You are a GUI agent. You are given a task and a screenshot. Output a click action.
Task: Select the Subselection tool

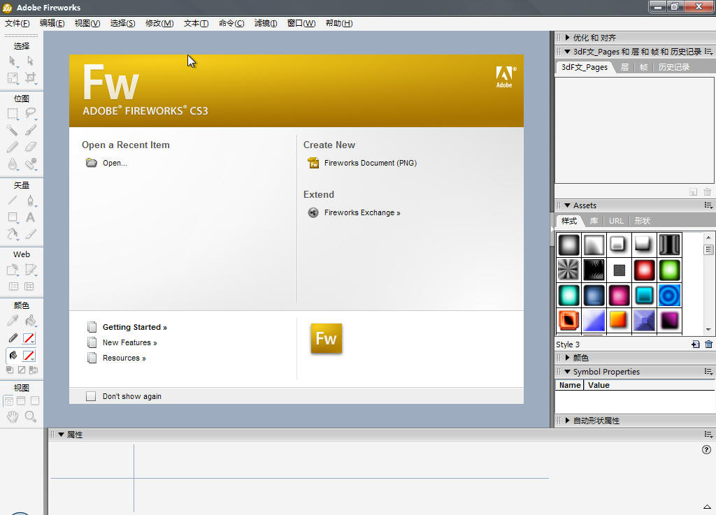point(30,61)
